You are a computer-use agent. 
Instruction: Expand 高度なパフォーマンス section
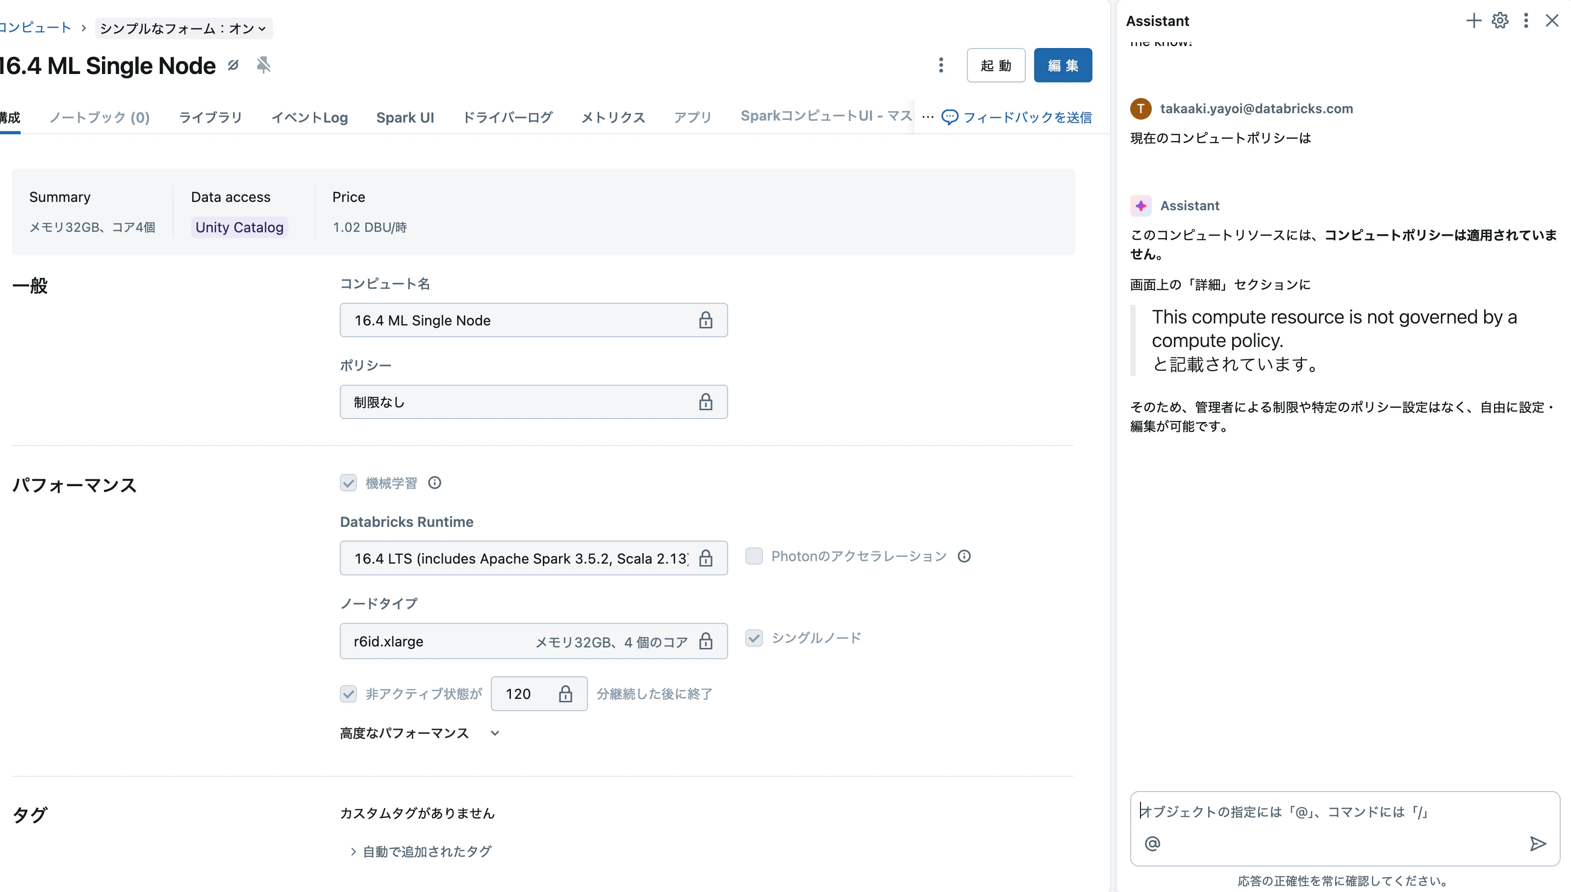420,733
